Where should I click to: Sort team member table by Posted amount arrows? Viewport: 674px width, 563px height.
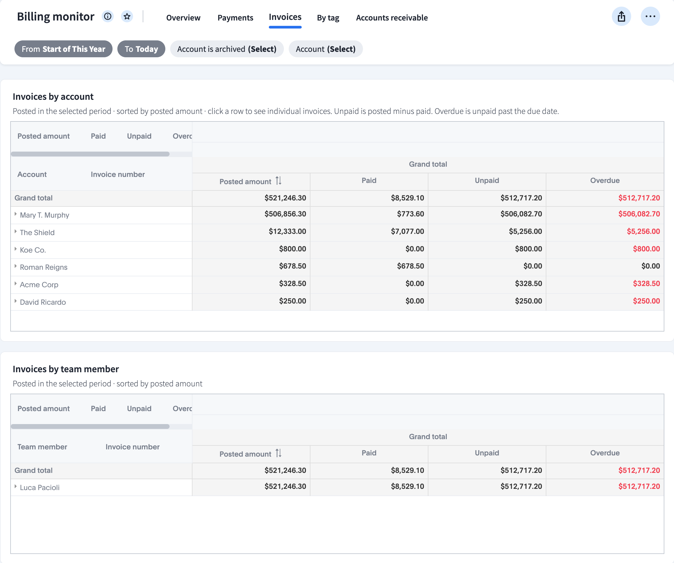(x=278, y=453)
